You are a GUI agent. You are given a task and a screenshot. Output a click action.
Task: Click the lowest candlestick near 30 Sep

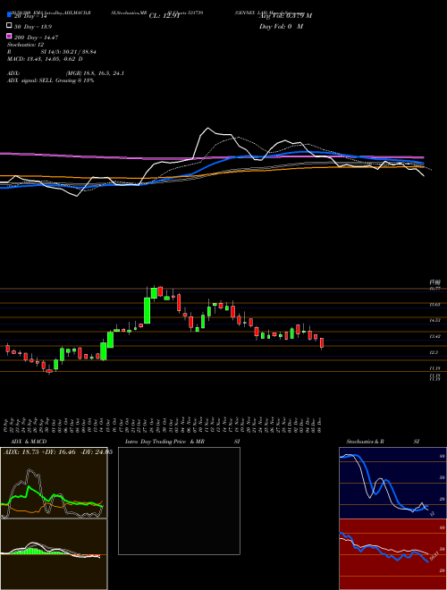tap(49, 371)
